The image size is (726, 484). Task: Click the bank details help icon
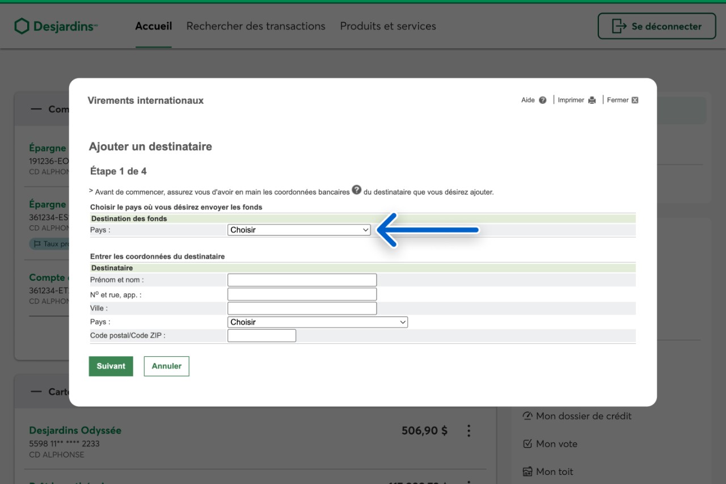(357, 190)
